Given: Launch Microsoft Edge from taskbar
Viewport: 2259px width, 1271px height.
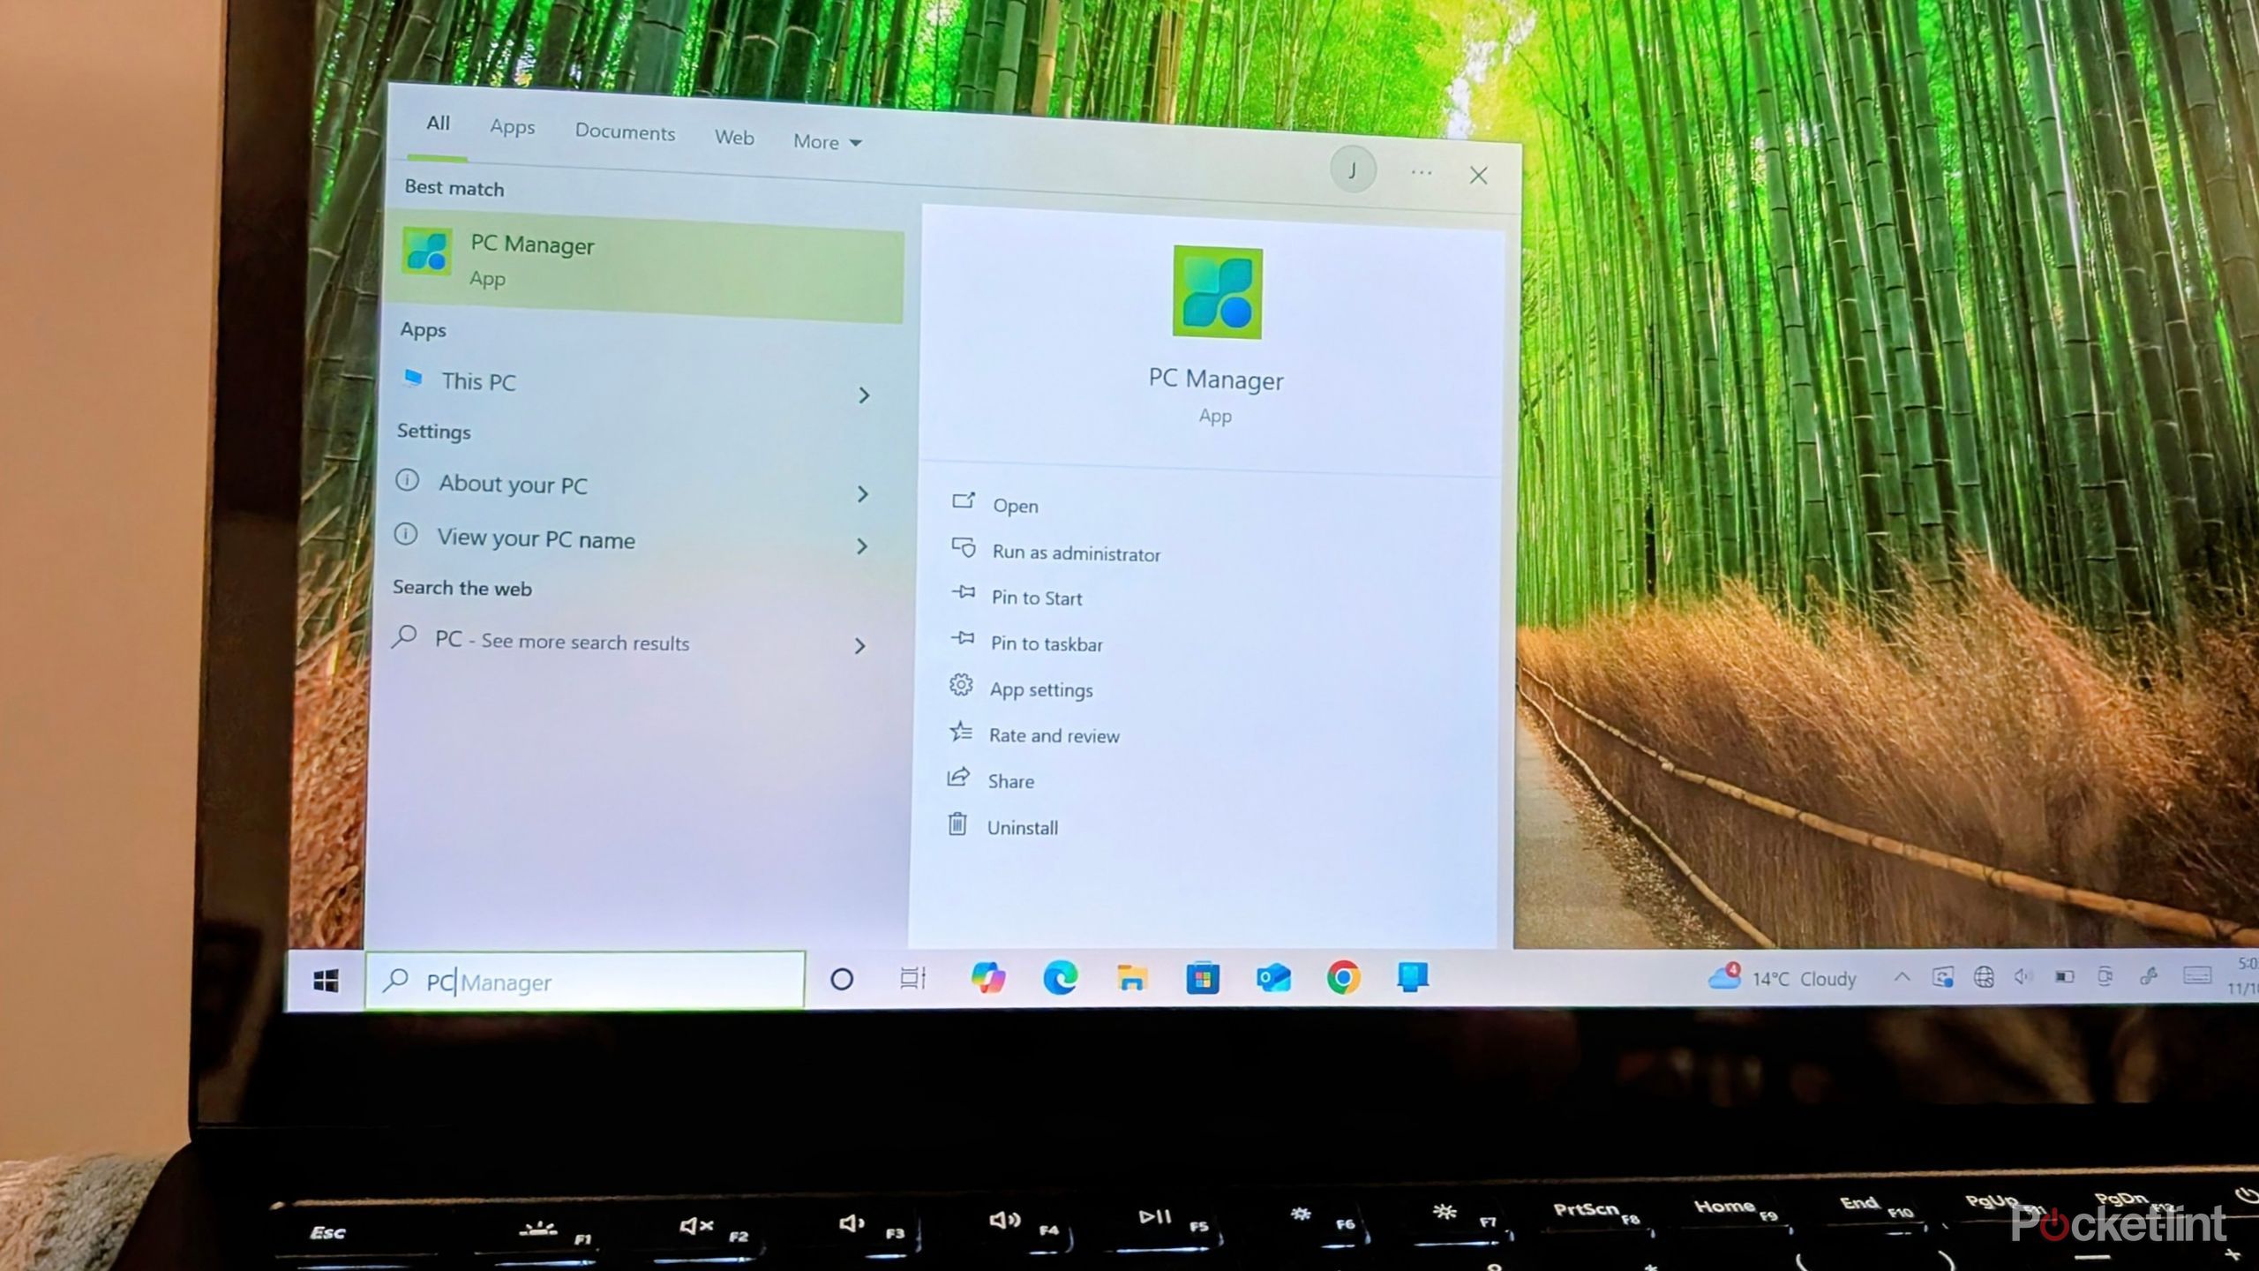Looking at the screenshot, I should [x=1060, y=978].
